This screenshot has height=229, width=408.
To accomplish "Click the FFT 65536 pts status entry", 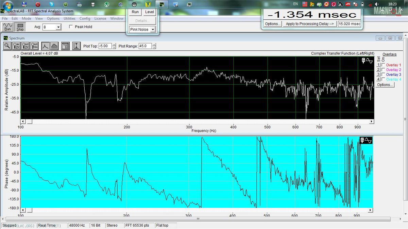I will pos(139,225).
